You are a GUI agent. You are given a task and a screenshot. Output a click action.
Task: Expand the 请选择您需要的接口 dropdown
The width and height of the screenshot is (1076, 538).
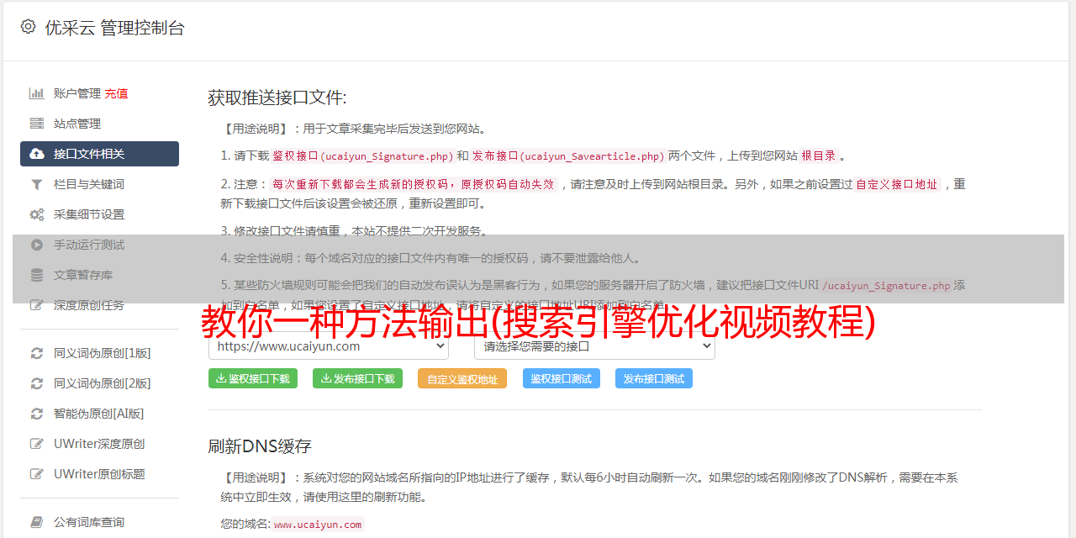tap(594, 345)
